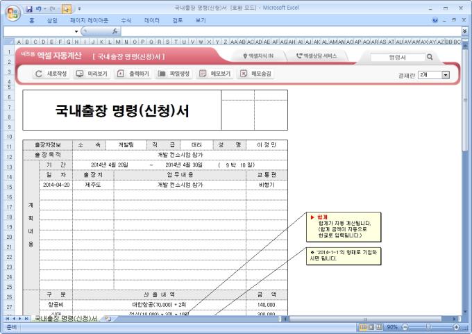
Task: Open the 삽입 ribbon tab
Action: click(x=52, y=20)
